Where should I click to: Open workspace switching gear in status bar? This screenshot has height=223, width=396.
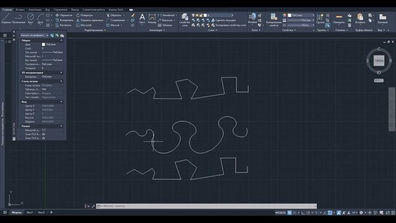(361, 212)
